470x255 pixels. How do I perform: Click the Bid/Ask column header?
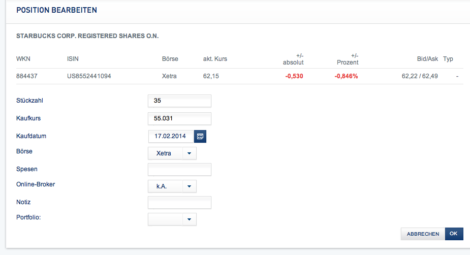(427, 59)
